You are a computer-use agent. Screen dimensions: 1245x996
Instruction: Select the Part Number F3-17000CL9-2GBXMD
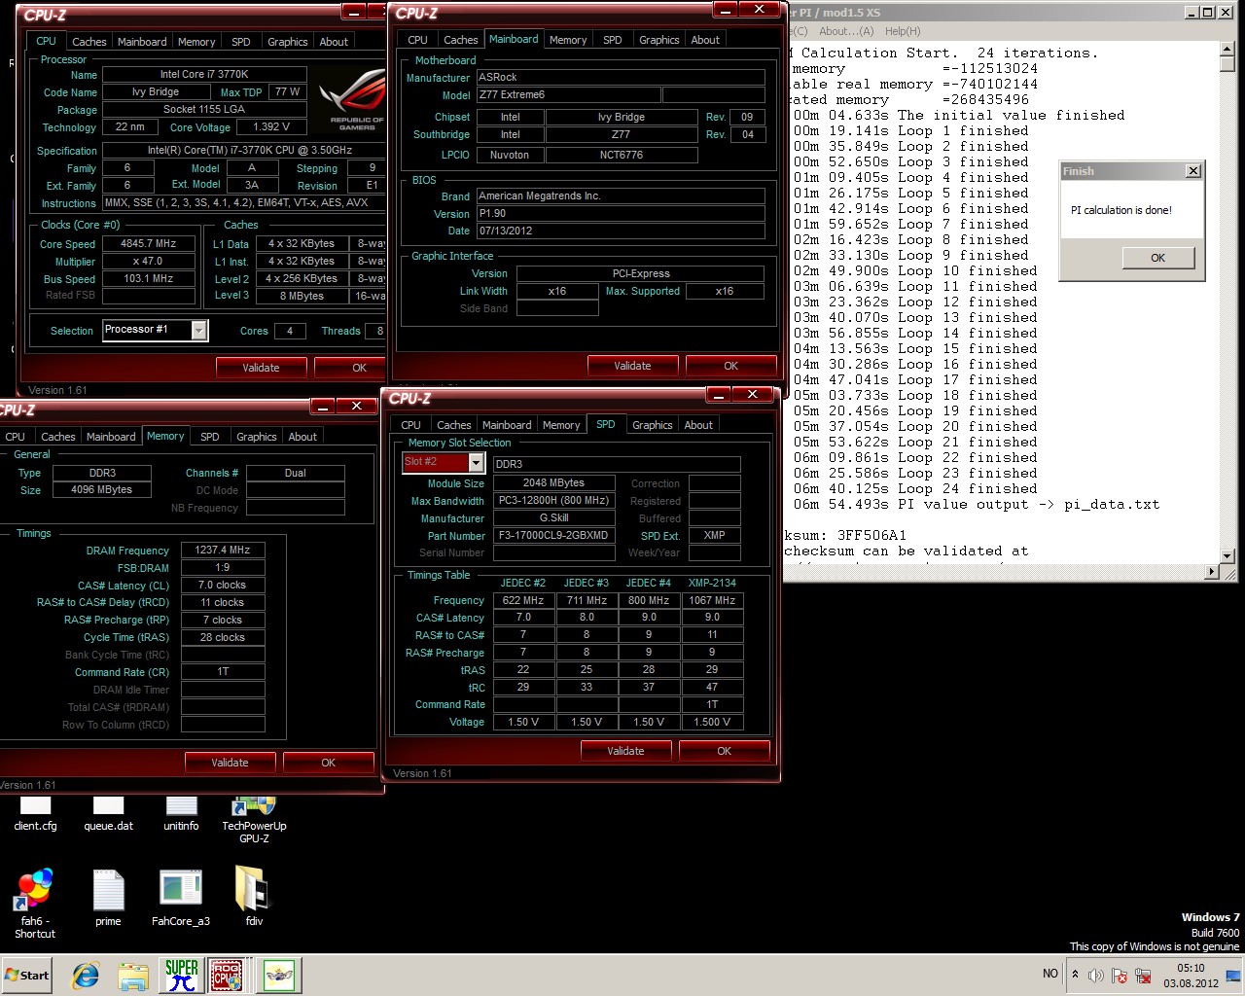pos(553,536)
